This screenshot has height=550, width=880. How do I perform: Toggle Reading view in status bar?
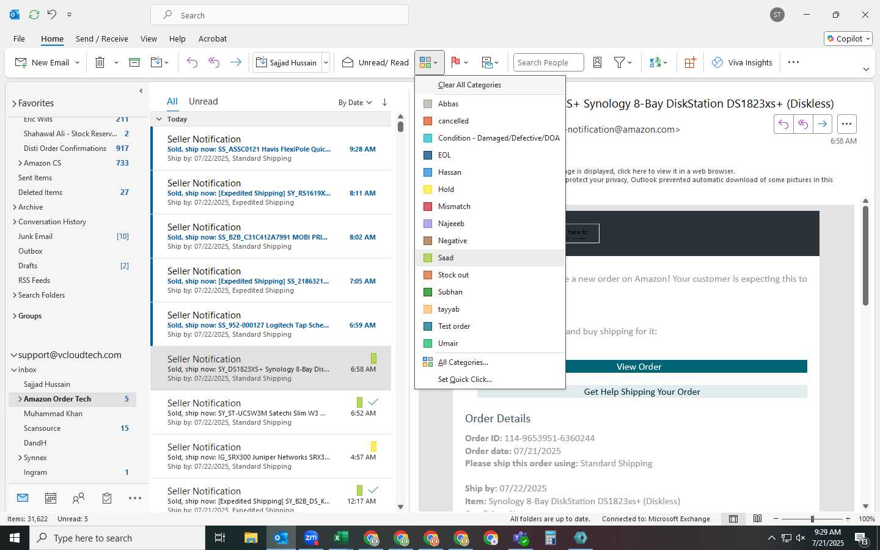click(x=758, y=519)
